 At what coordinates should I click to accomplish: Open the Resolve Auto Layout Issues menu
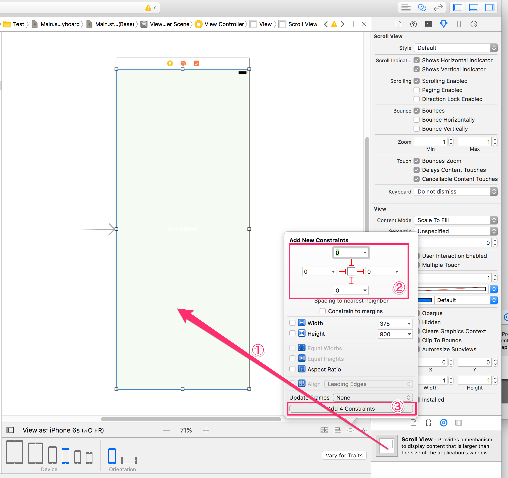pyautogui.click(x=363, y=430)
